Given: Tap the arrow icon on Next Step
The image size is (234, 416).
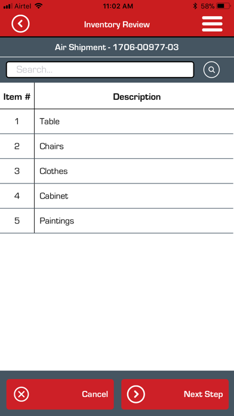Looking at the screenshot, I should pyautogui.click(x=136, y=394).
